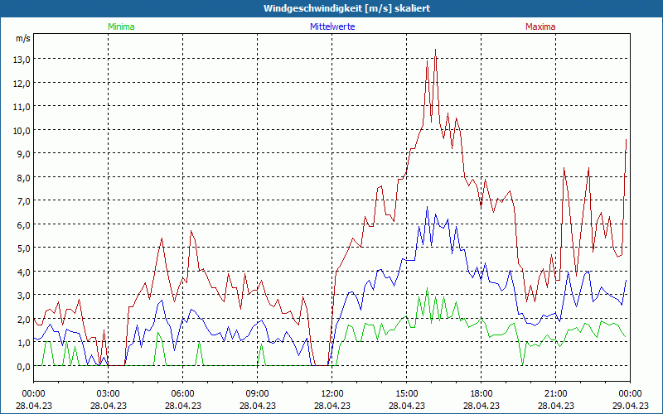Select the 21:00 time label

(x=556, y=393)
